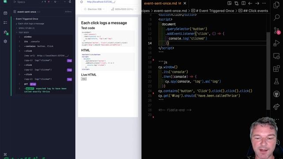Click the editor vertical scrollbar
The image size is (283, 159).
click(x=268, y=71)
